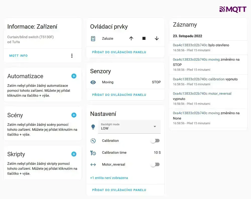Open MQTT INFO for the device

19,56
